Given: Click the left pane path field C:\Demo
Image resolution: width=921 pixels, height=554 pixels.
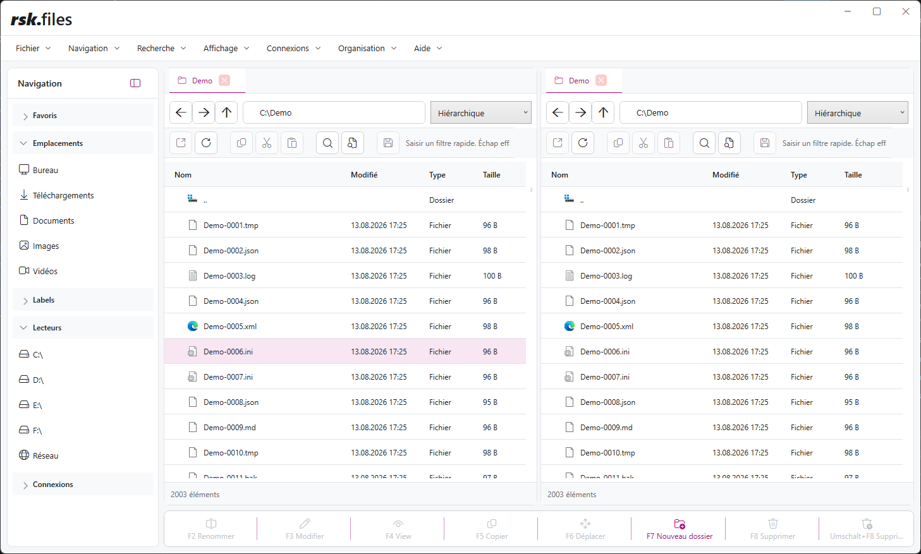Looking at the screenshot, I should (334, 112).
